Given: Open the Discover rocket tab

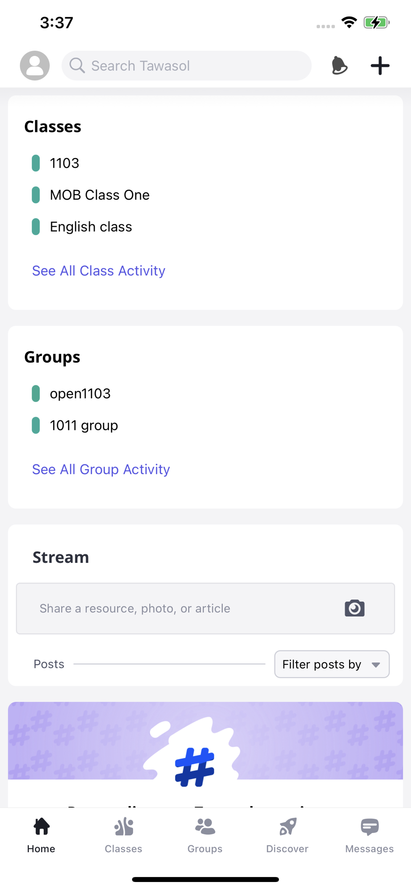Looking at the screenshot, I should coord(287,835).
